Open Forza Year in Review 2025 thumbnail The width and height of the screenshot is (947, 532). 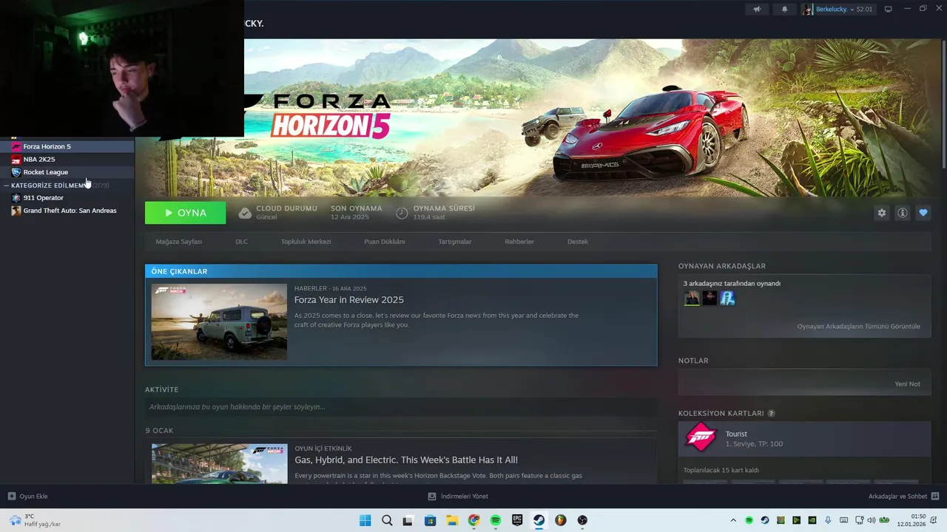point(219,321)
